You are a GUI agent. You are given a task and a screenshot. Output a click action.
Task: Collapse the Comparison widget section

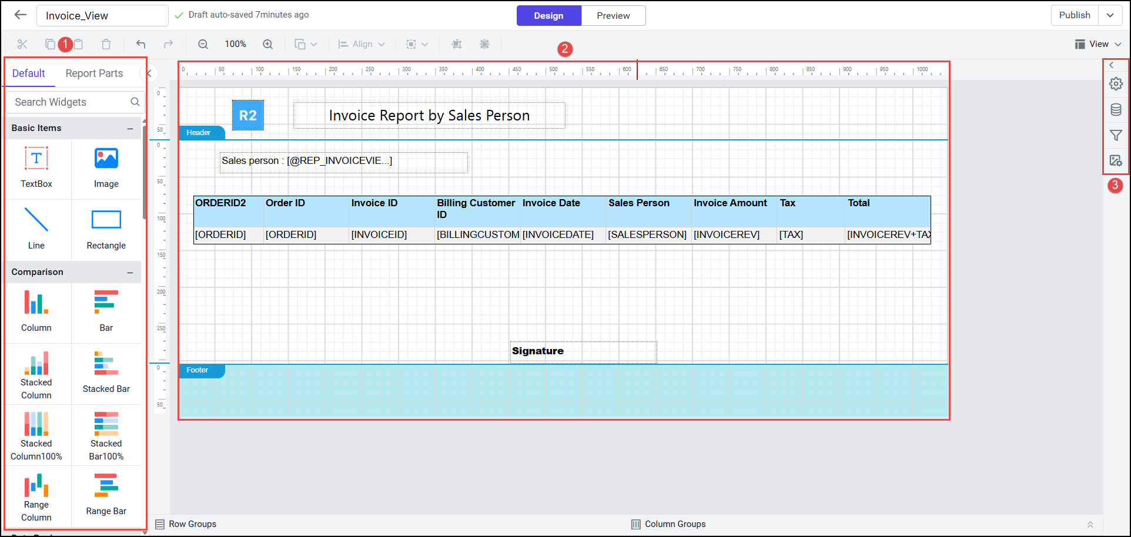pos(130,272)
